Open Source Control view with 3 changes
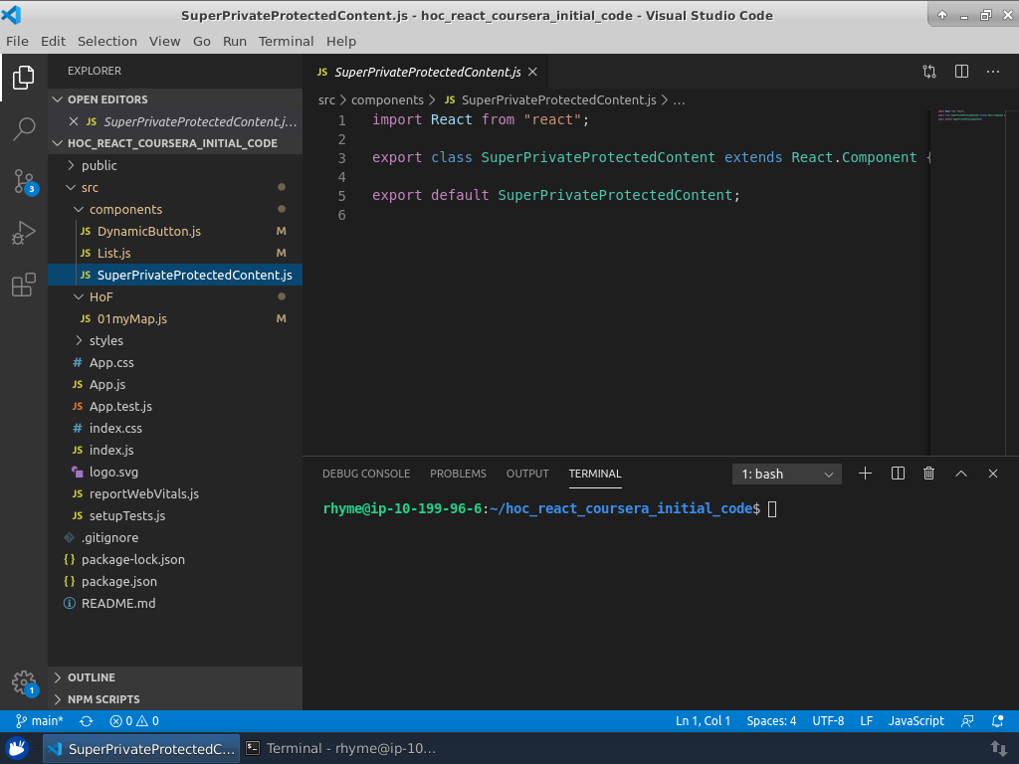 (x=24, y=181)
